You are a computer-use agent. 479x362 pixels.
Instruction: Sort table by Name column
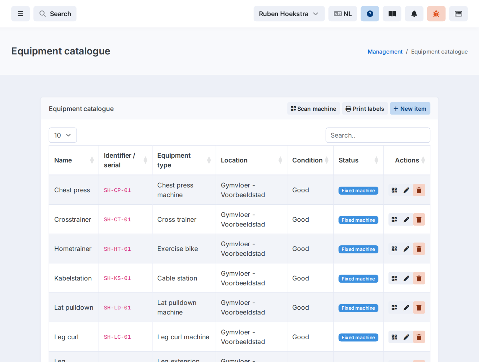(x=74, y=160)
